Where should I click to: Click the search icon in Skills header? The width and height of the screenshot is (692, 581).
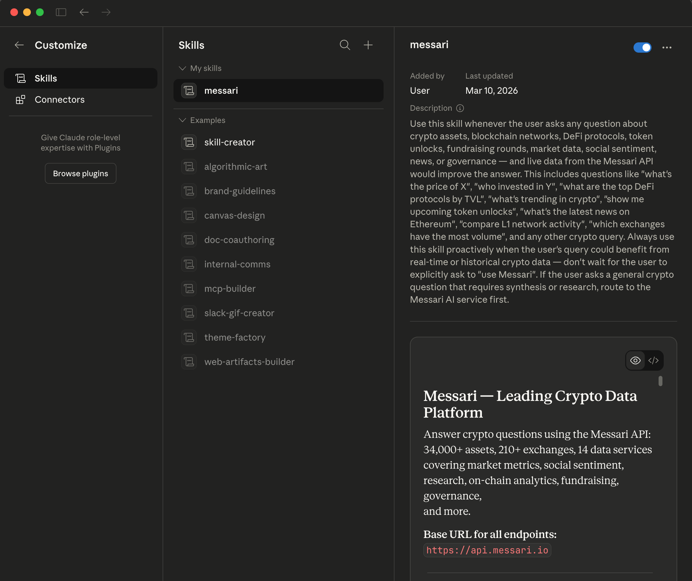pos(344,45)
